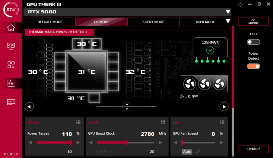Launch GPU-Z from the sidebar
The width and height of the screenshot is (273, 158).
point(11,102)
